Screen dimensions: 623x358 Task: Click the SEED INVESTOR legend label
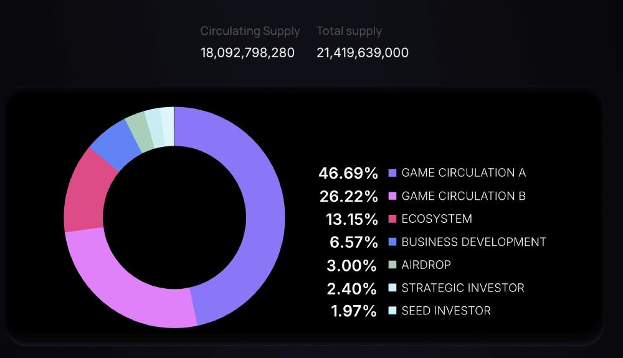click(x=446, y=311)
